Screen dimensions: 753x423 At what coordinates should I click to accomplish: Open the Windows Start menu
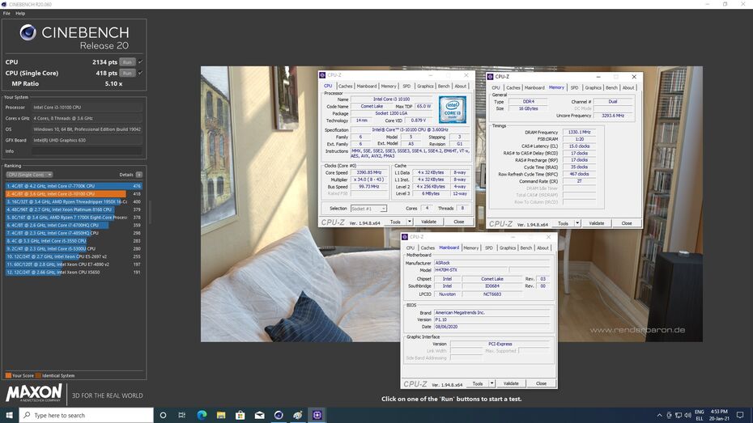point(9,416)
